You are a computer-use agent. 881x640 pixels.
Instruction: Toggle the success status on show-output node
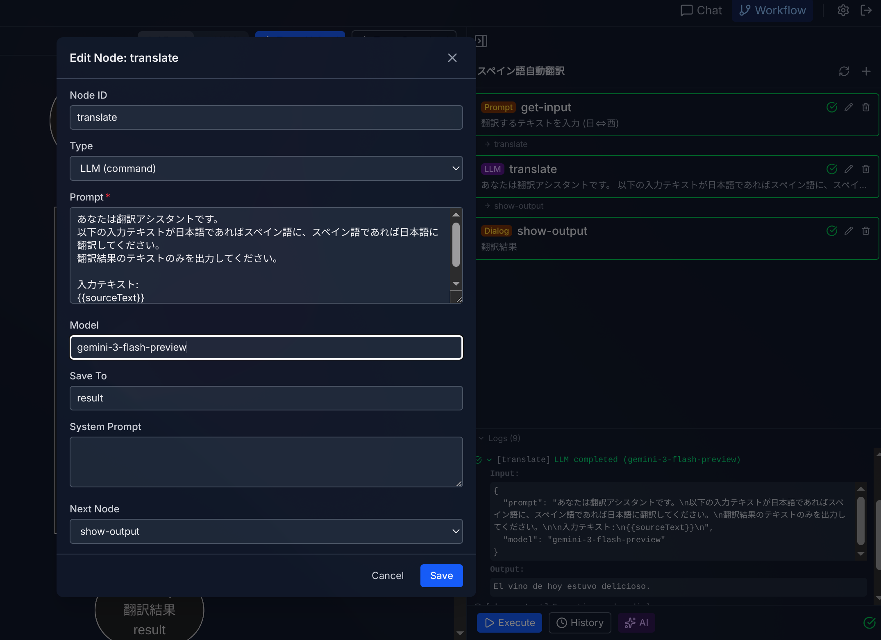[832, 230]
